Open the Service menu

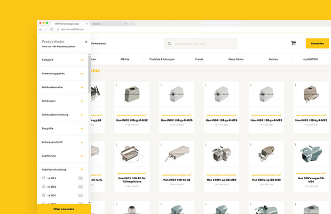point(273,59)
